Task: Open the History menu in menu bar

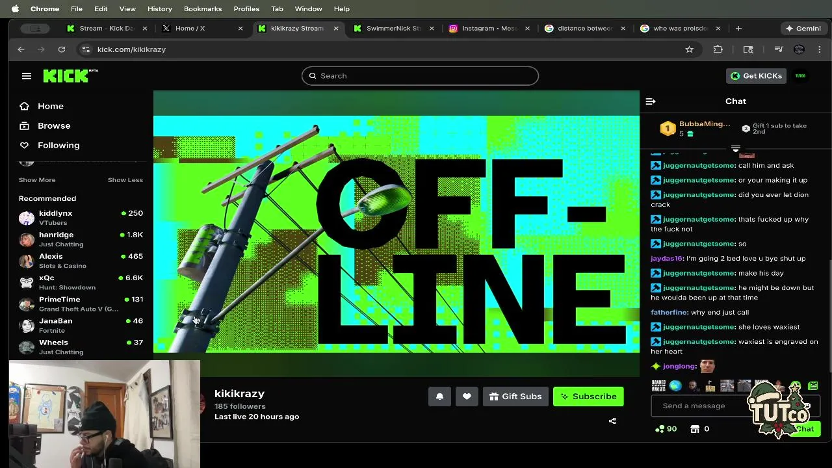Action: point(160,8)
